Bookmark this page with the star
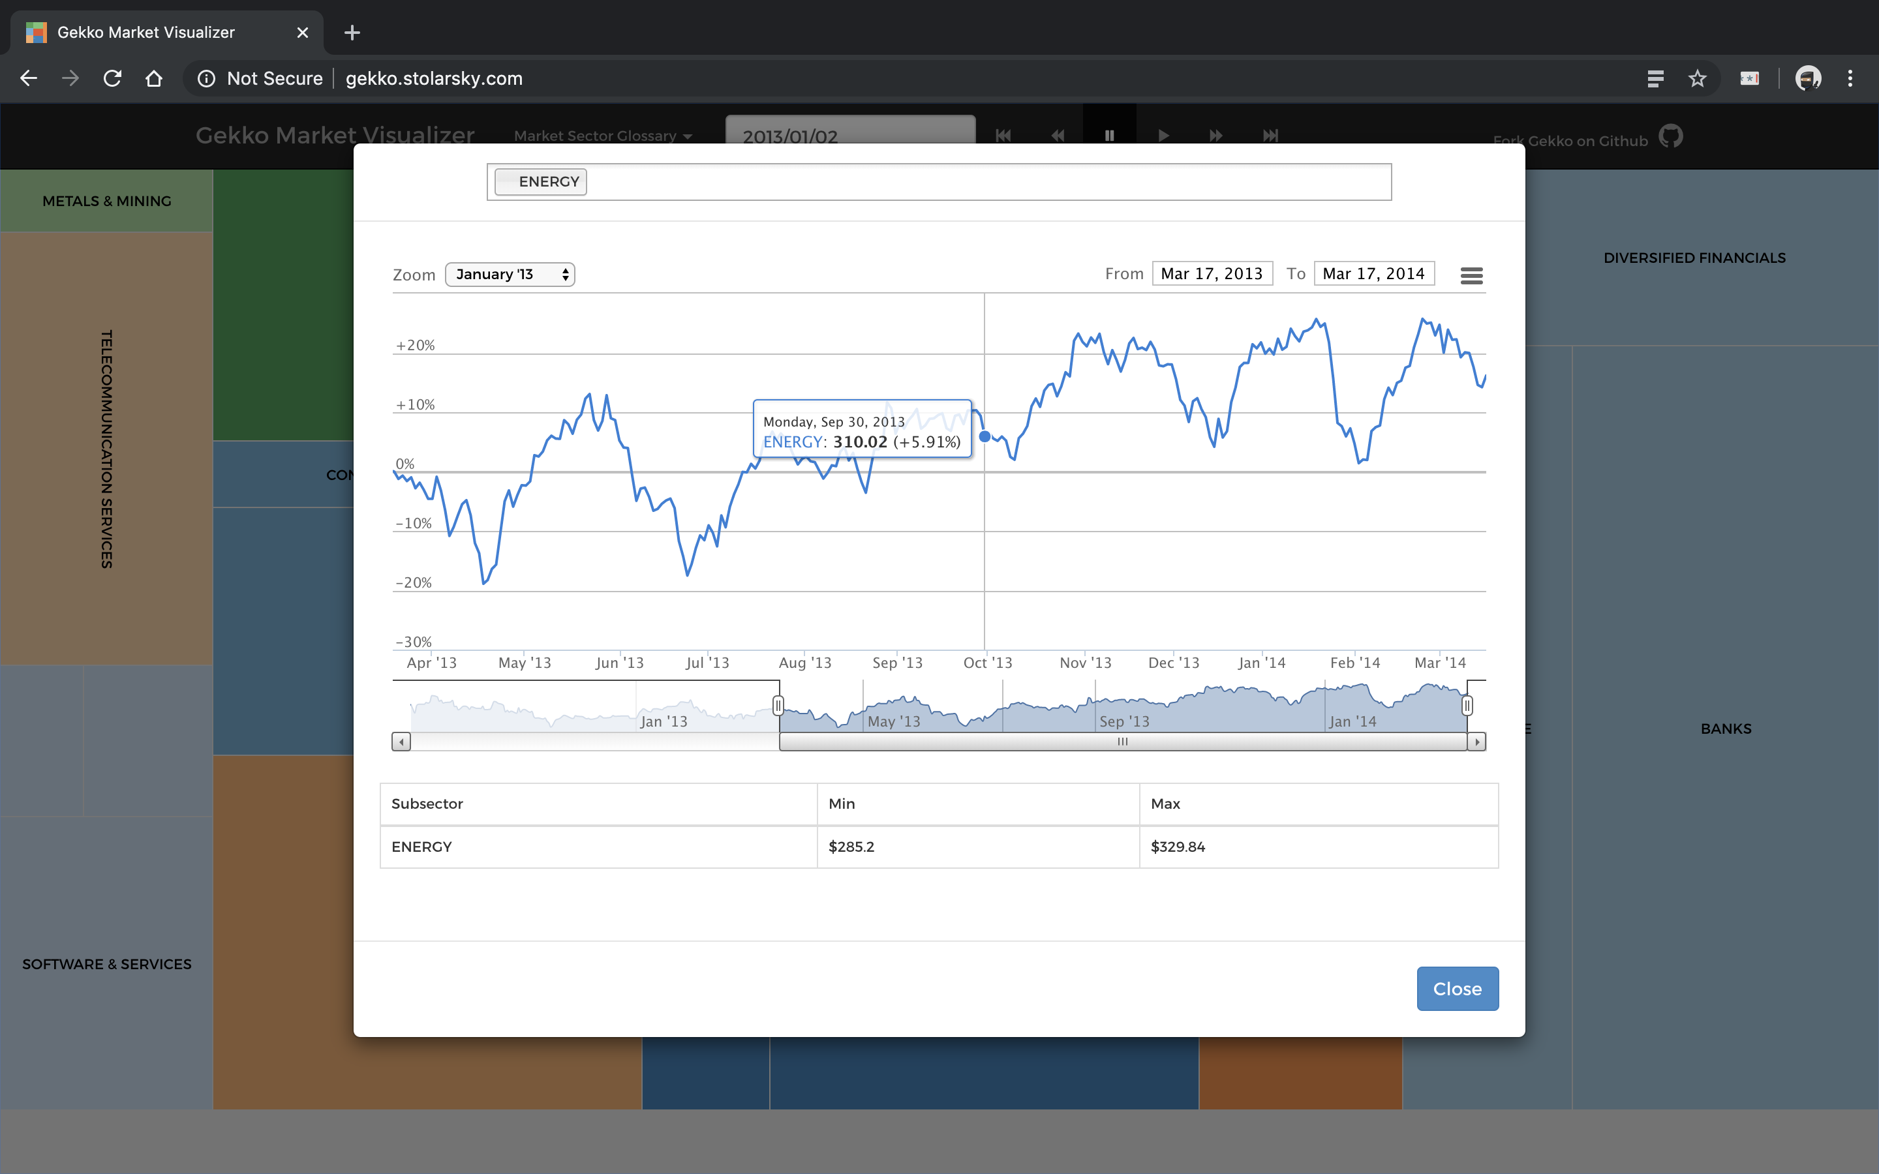This screenshot has width=1879, height=1174. pyautogui.click(x=1698, y=78)
